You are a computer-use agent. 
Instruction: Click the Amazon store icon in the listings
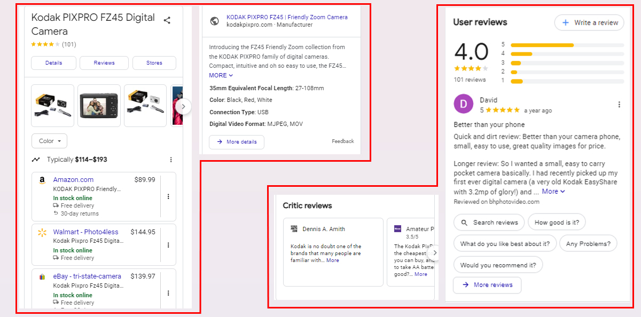[42, 180]
